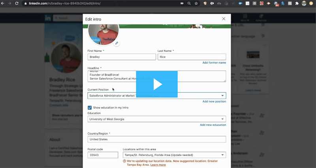Open Locations within this area dropdown

[x=174, y=155]
